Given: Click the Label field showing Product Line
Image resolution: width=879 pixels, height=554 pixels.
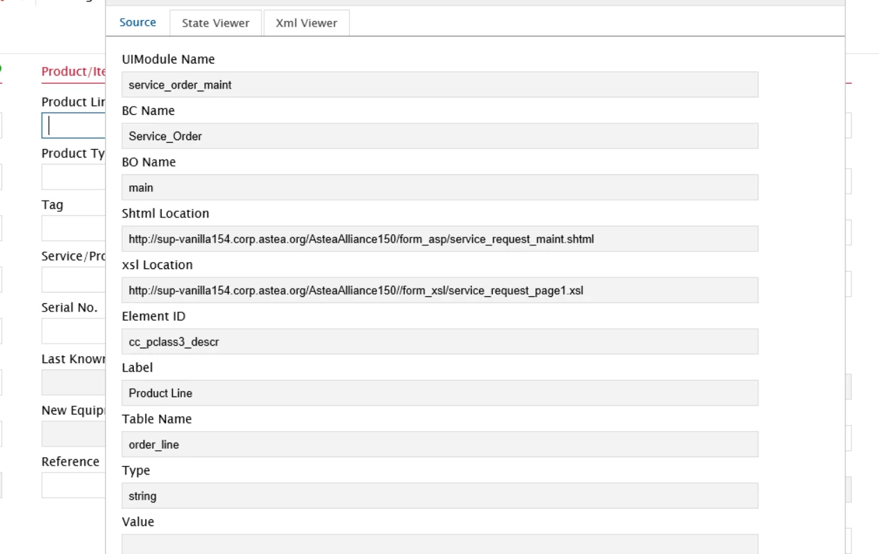Looking at the screenshot, I should coord(439,393).
